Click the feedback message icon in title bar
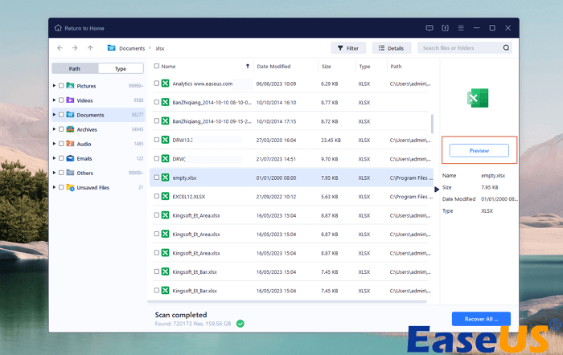The height and width of the screenshot is (355, 563). click(x=429, y=28)
